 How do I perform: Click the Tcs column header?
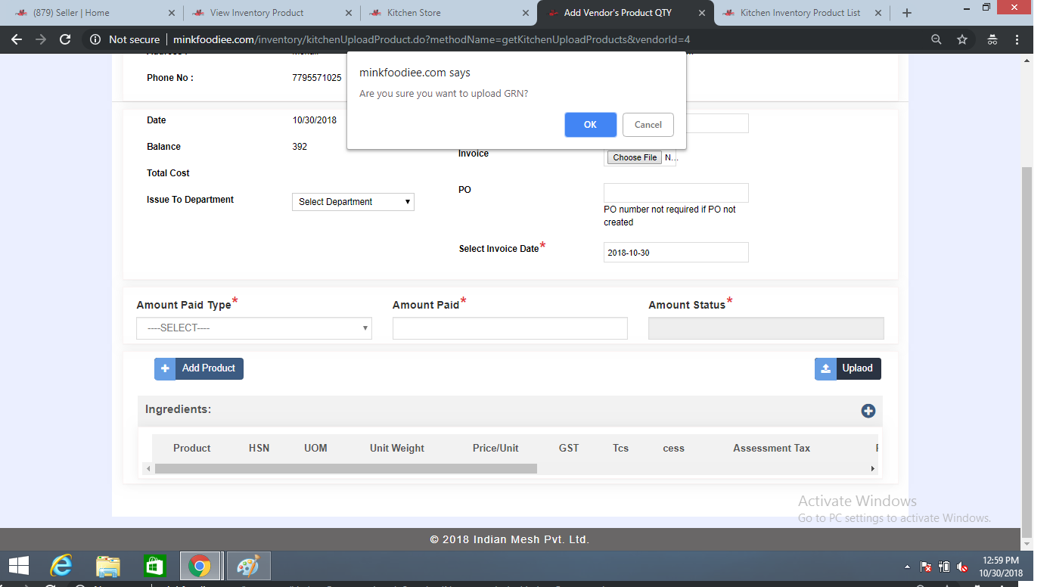(x=620, y=449)
